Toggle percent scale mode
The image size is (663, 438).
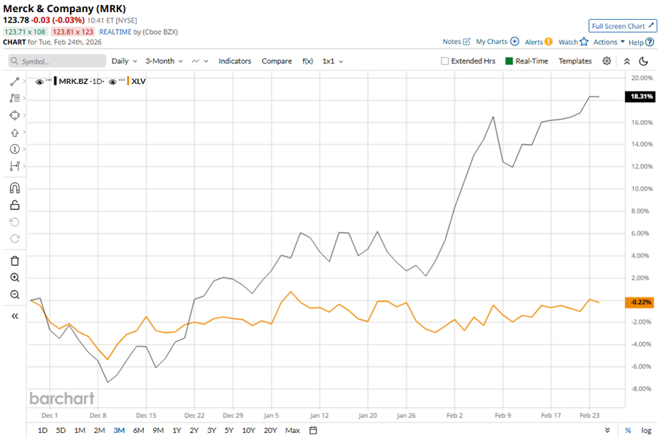point(628,430)
